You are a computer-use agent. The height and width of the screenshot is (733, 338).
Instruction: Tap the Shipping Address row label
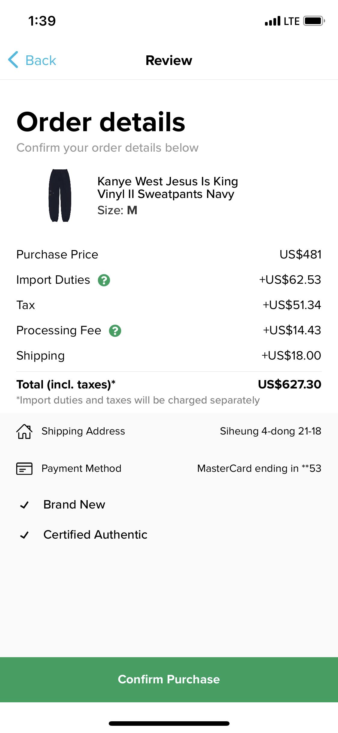(x=83, y=431)
